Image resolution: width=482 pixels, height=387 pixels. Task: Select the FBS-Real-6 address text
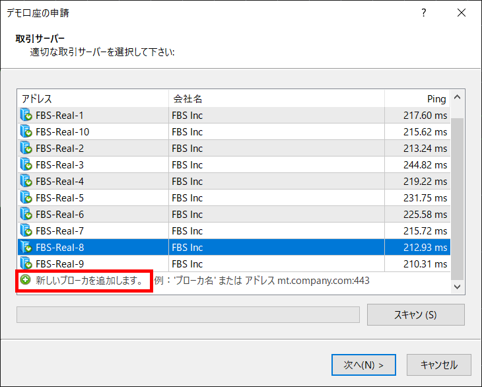pyautogui.click(x=59, y=215)
